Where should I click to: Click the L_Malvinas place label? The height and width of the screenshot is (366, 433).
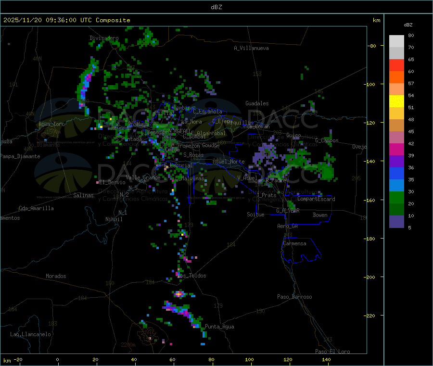tap(190, 178)
